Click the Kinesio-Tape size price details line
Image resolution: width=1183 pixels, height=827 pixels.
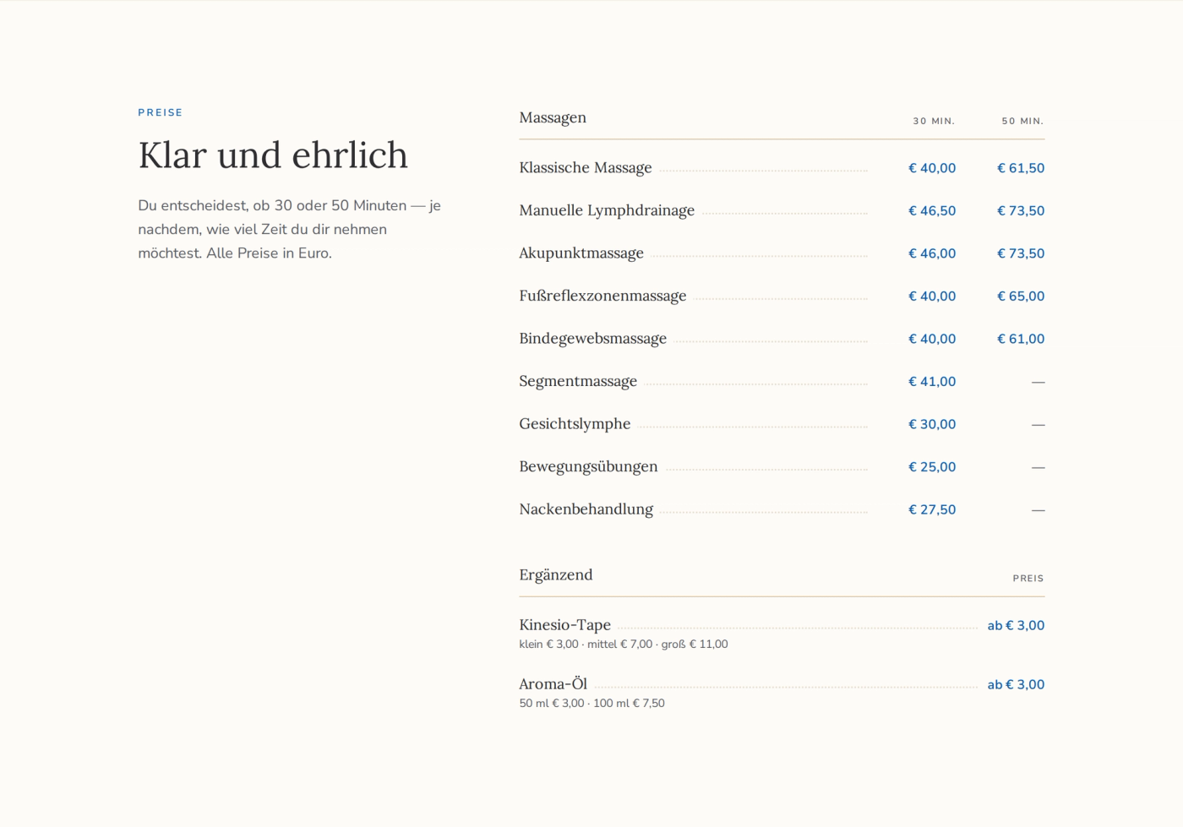624,645
